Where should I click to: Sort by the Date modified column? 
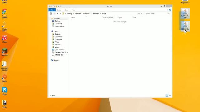pyautogui.click(x=108, y=17)
